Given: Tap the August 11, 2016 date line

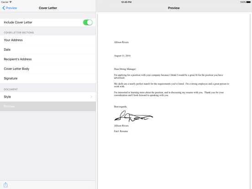Looking at the screenshot, I should 122,56.
